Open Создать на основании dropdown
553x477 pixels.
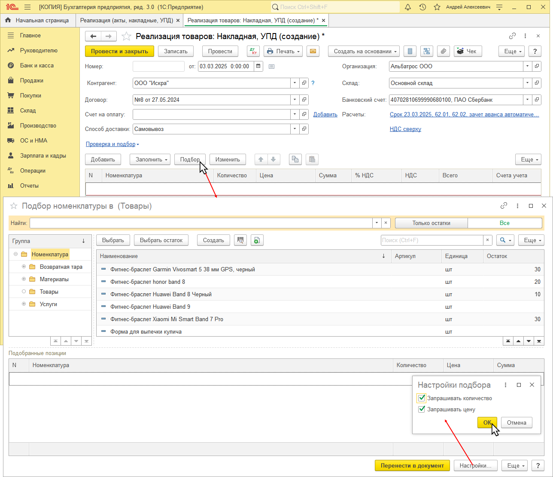click(364, 51)
